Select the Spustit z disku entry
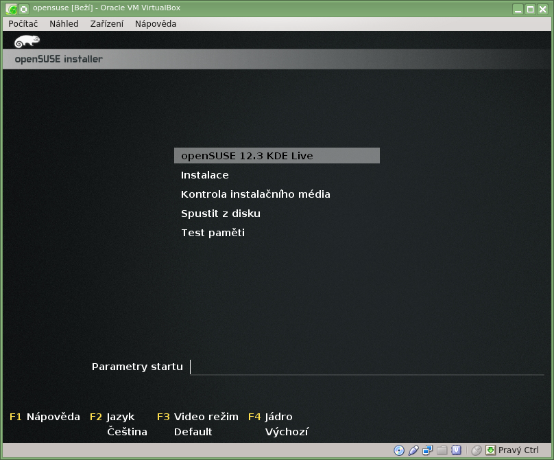Screen dimensions: 554x460 [221, 214]
